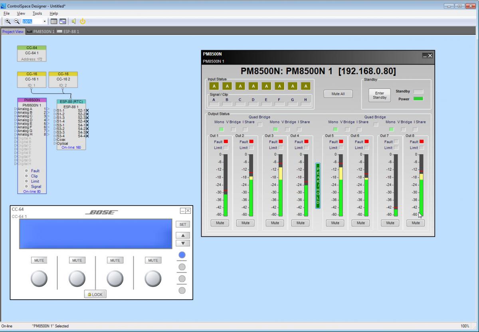Toggle the vertical PEAK/HOLD button
Viewport: 479px width, 332px height.
[x=318, y=185]
